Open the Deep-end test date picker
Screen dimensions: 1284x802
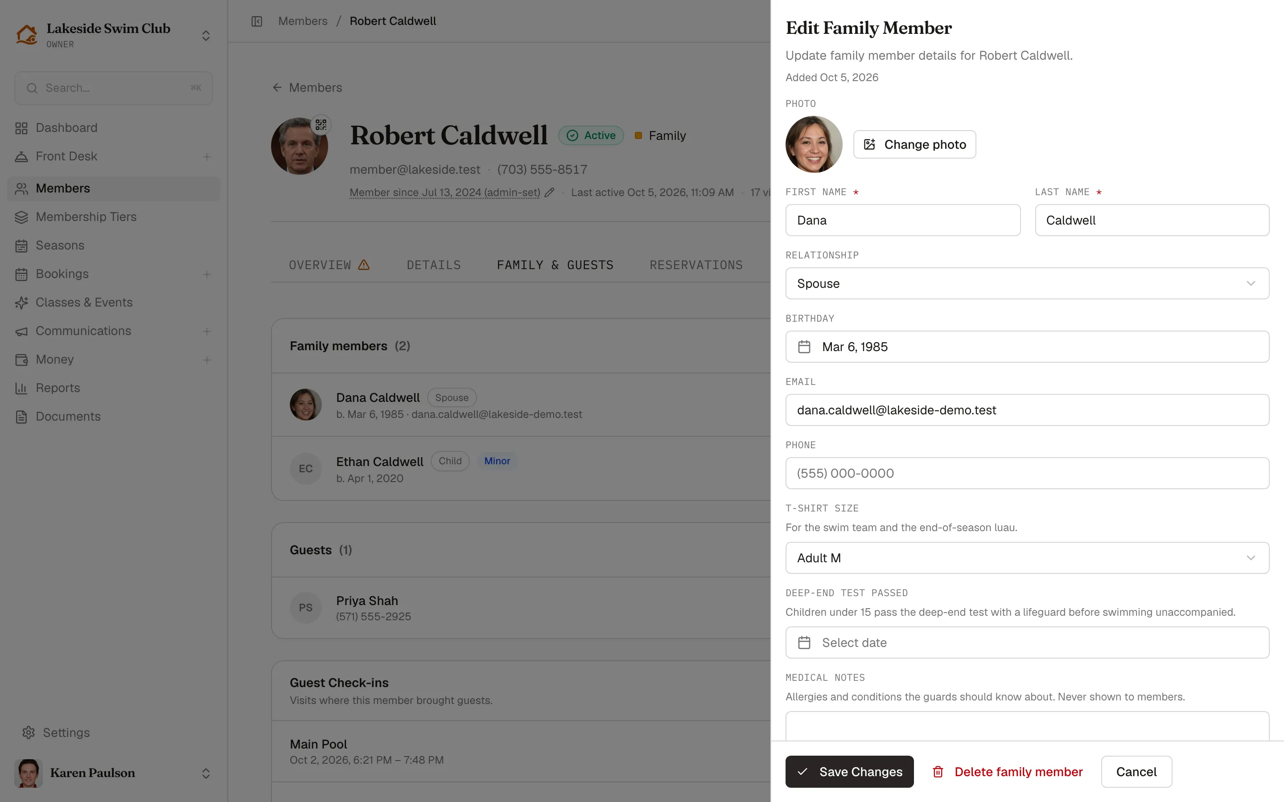[1027, 642]
